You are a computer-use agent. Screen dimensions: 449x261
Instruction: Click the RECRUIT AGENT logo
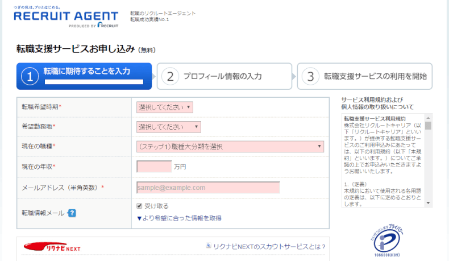pyautogui.click(x=66, y=16)
